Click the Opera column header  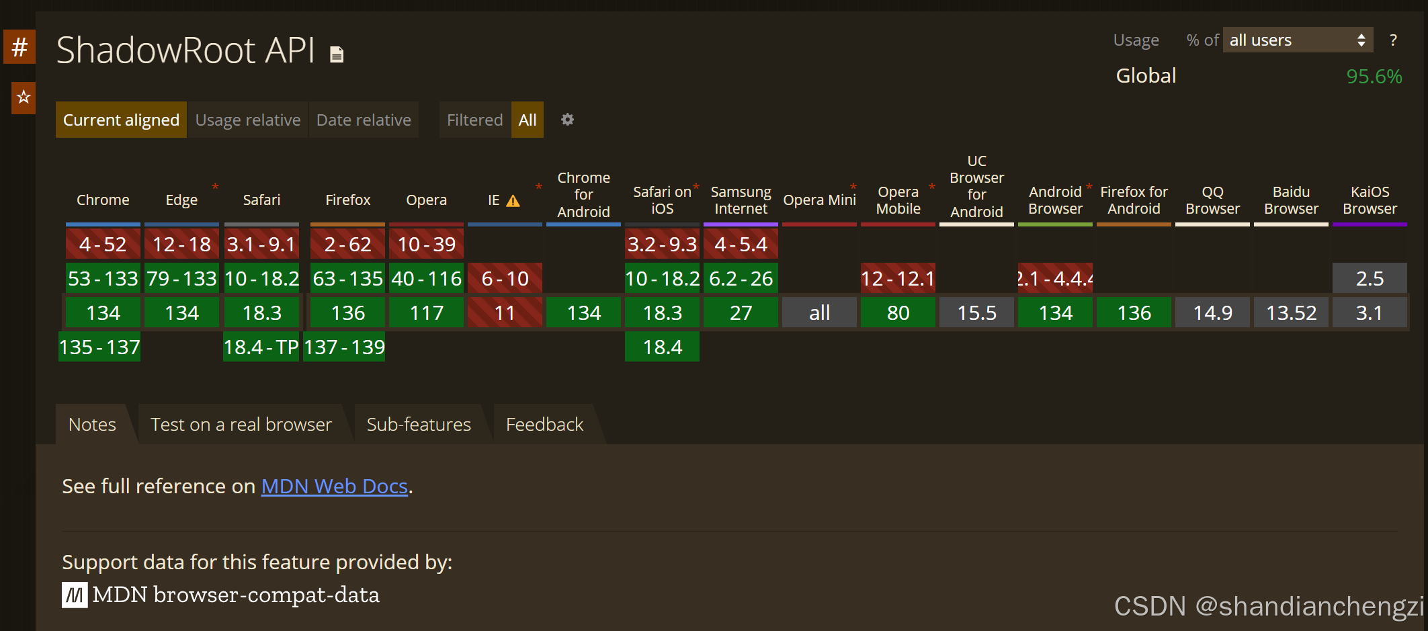(426, 200)
